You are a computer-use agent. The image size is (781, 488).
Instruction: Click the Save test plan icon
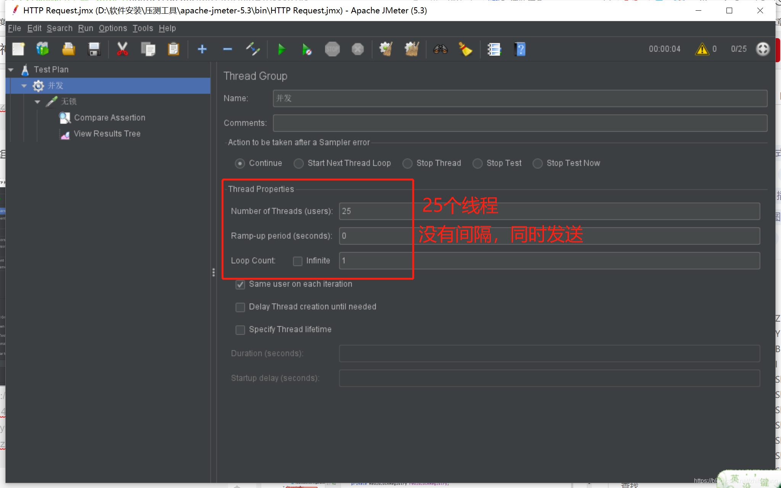[x=95, y=50]
